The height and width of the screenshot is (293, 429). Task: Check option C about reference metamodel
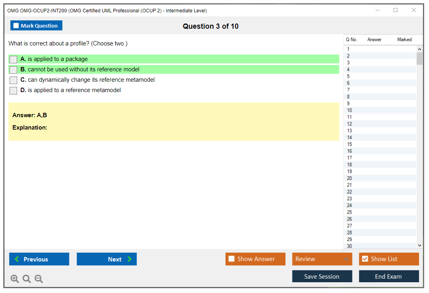[x=14, y=80]
